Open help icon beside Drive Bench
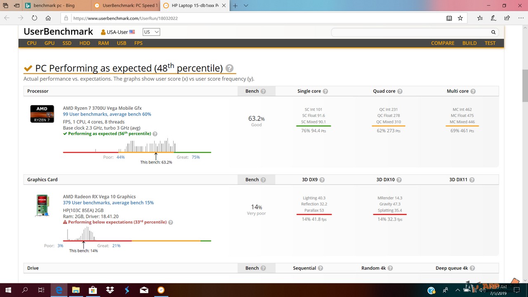This screenshot has width=528, height=297. point(263,268)
